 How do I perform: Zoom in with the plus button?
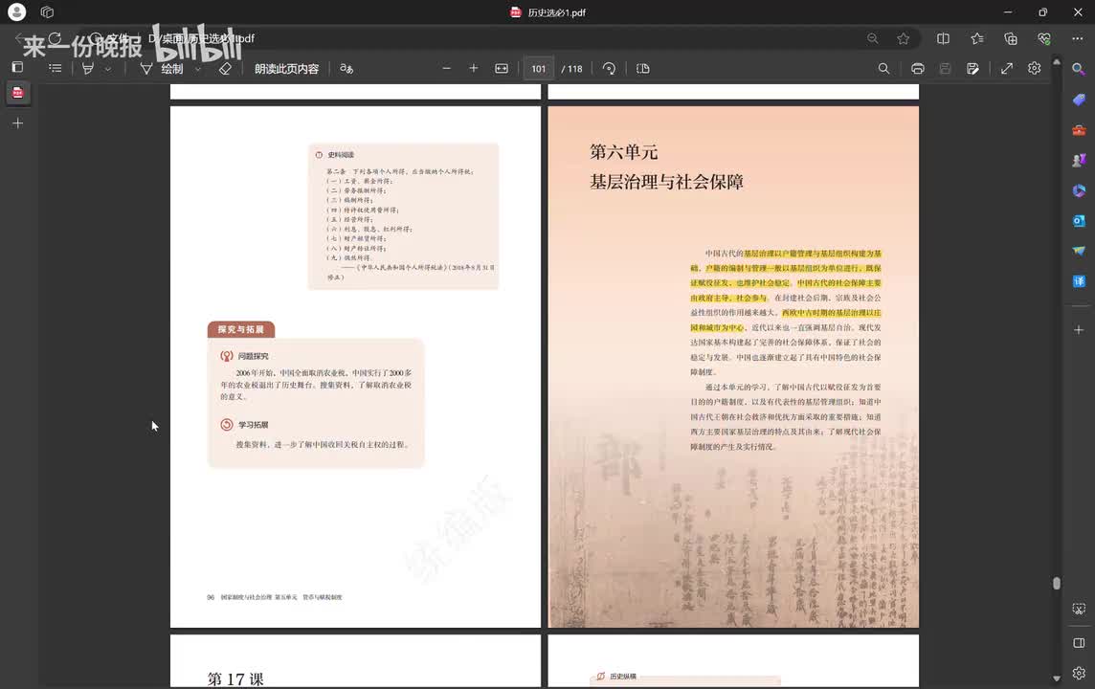(x=474, y=68)
